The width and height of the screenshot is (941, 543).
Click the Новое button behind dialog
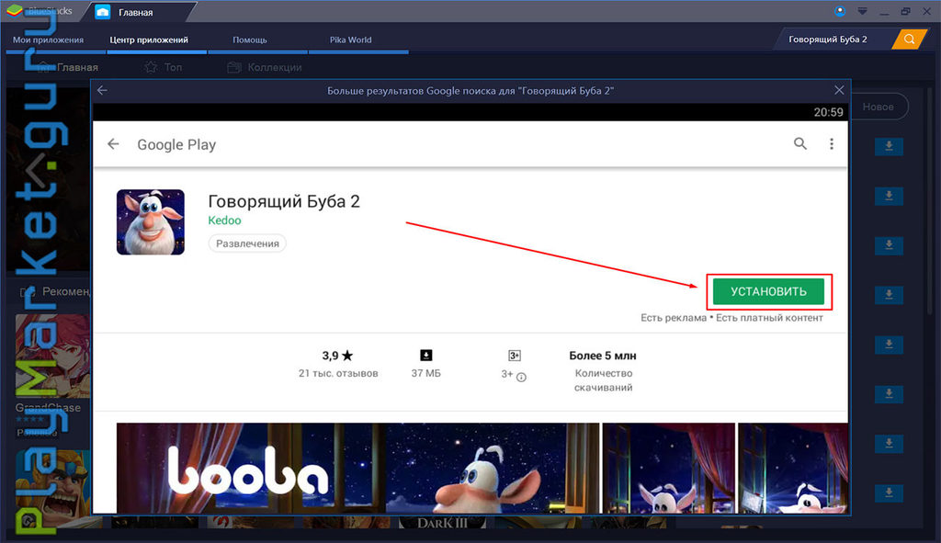click(x=879, y=107)
